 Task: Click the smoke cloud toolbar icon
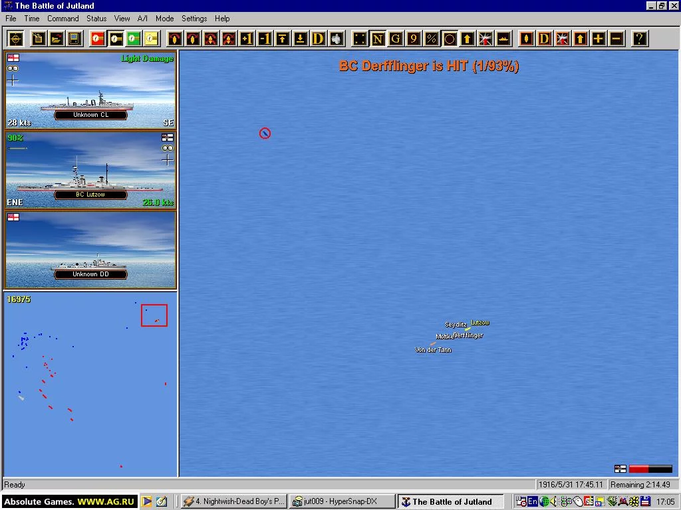336,39
